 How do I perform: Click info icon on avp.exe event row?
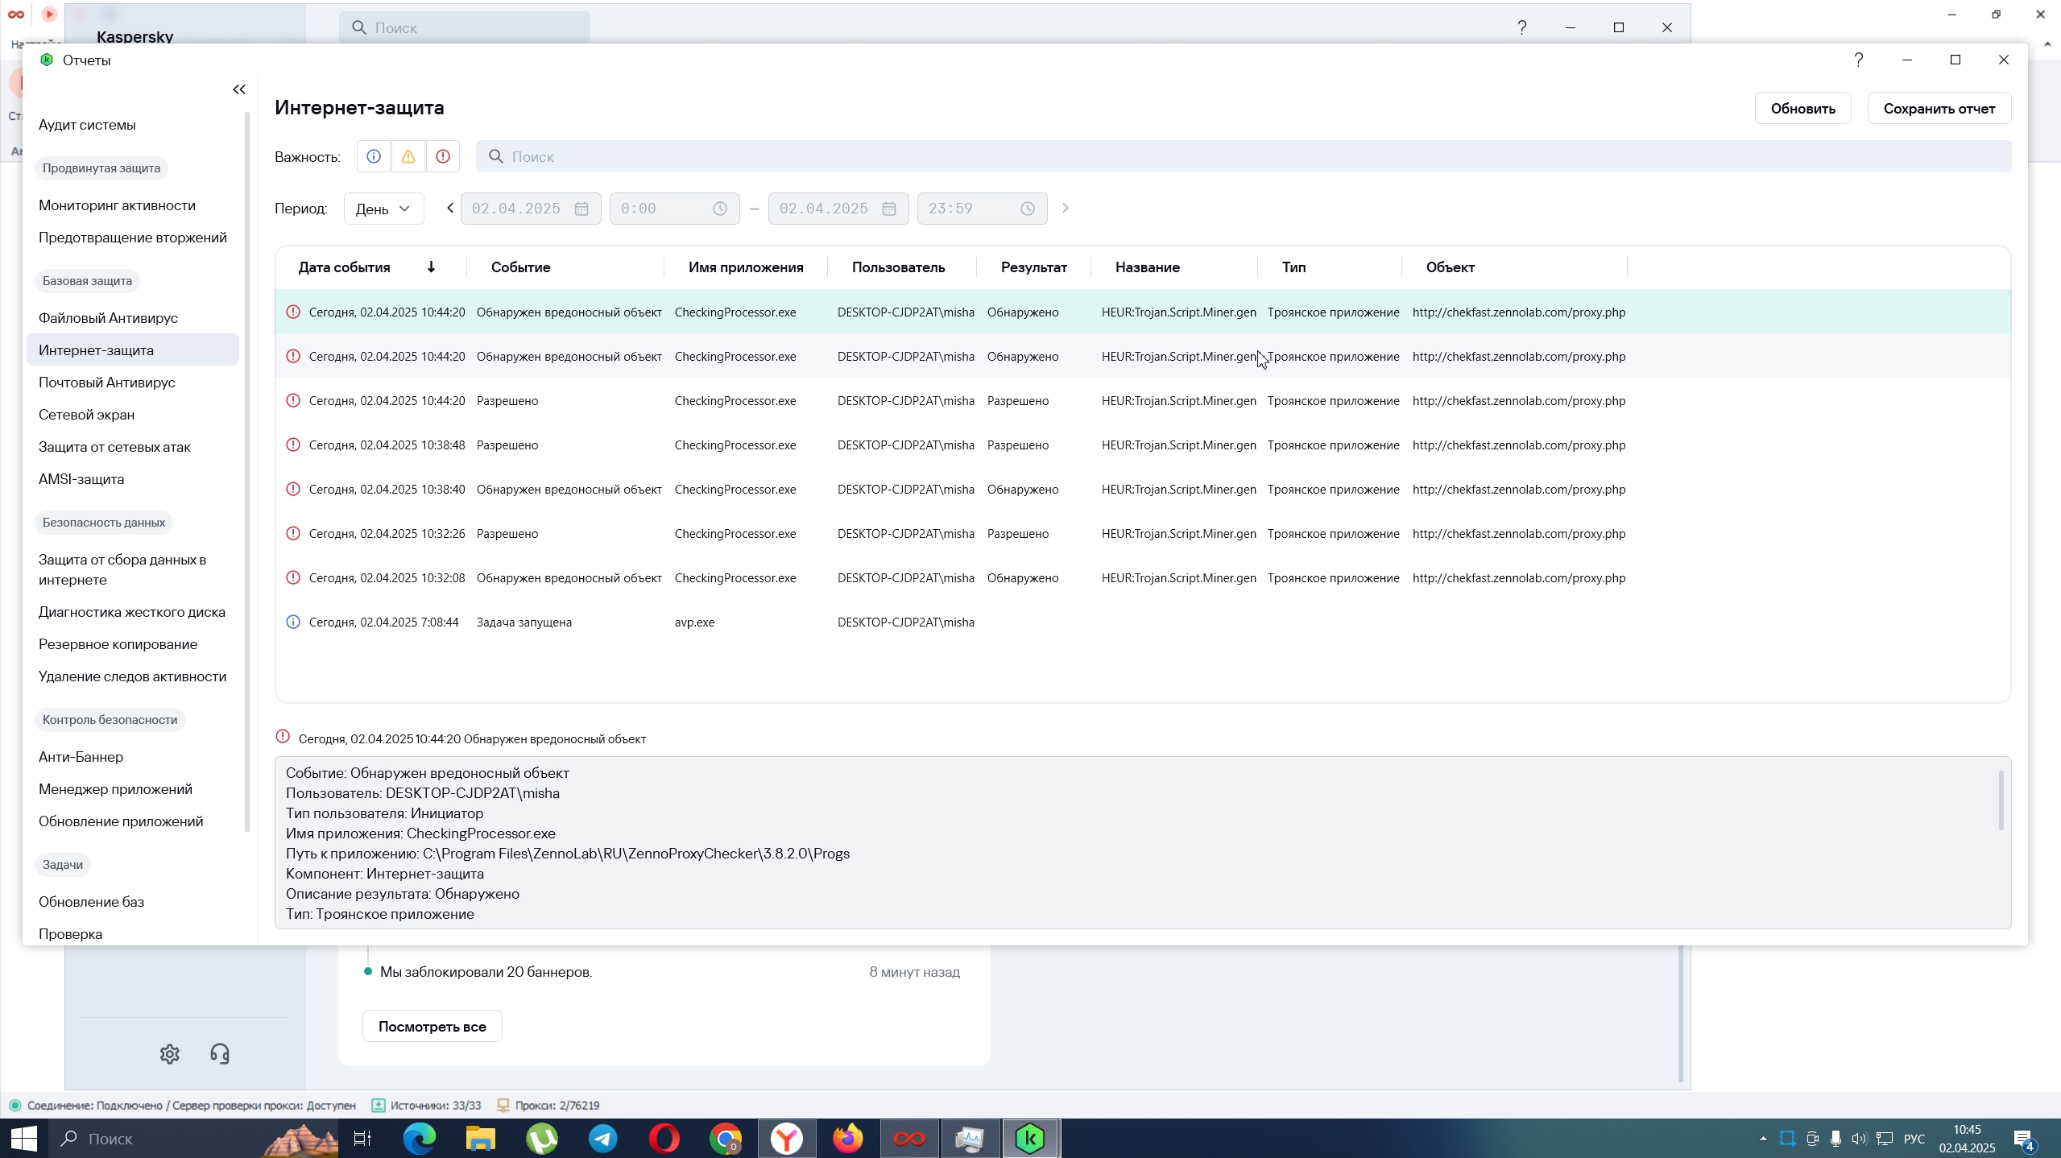pos(293,622)
